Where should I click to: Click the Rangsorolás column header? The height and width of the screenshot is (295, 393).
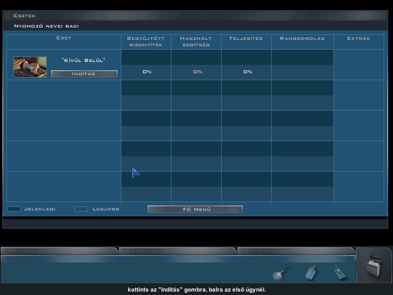(x=302, y=38)
